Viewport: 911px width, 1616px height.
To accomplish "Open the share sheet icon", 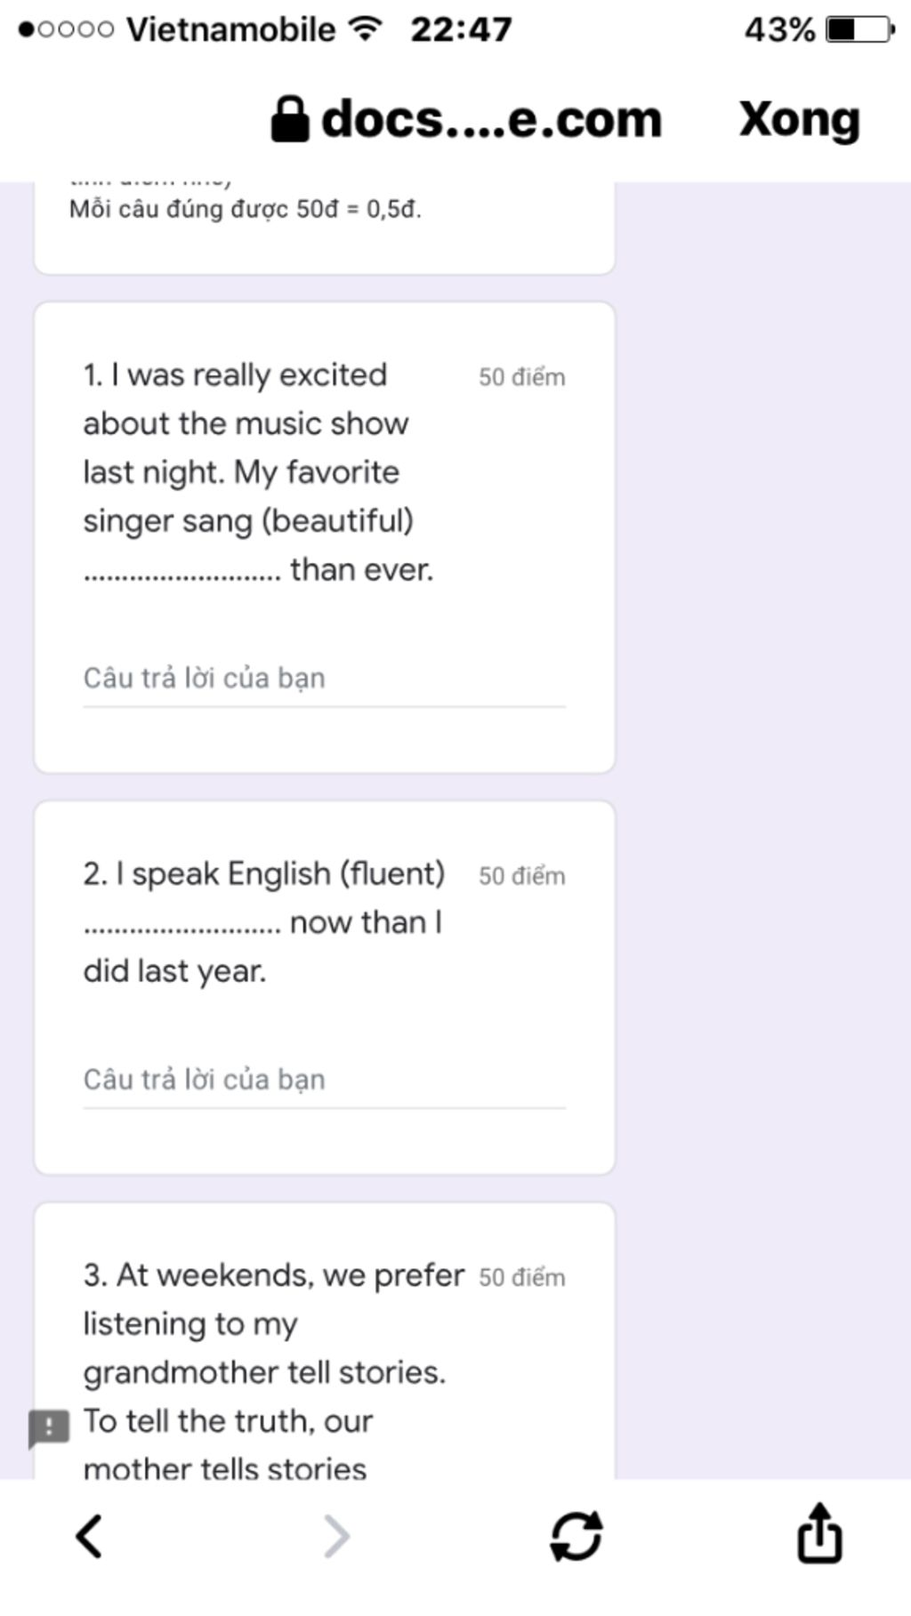I will (819, 1532).
